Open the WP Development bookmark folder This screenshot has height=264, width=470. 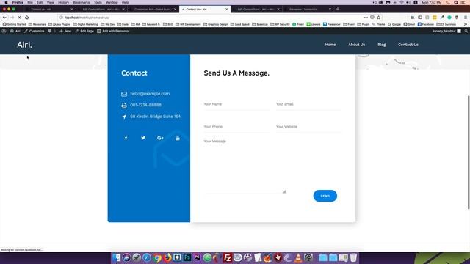click(x=188, y=24)
